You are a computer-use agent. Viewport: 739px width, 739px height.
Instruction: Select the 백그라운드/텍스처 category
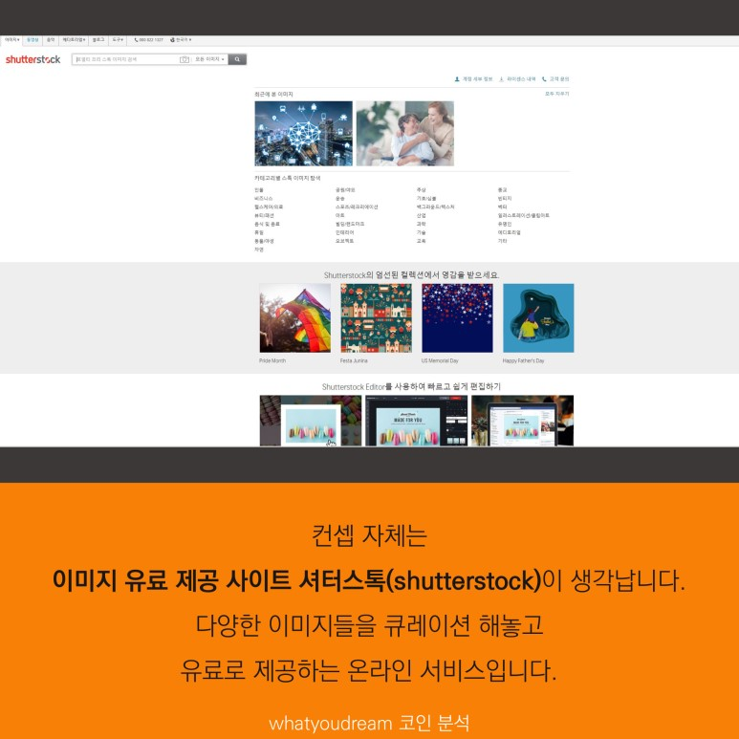click(x=435, y=206)
